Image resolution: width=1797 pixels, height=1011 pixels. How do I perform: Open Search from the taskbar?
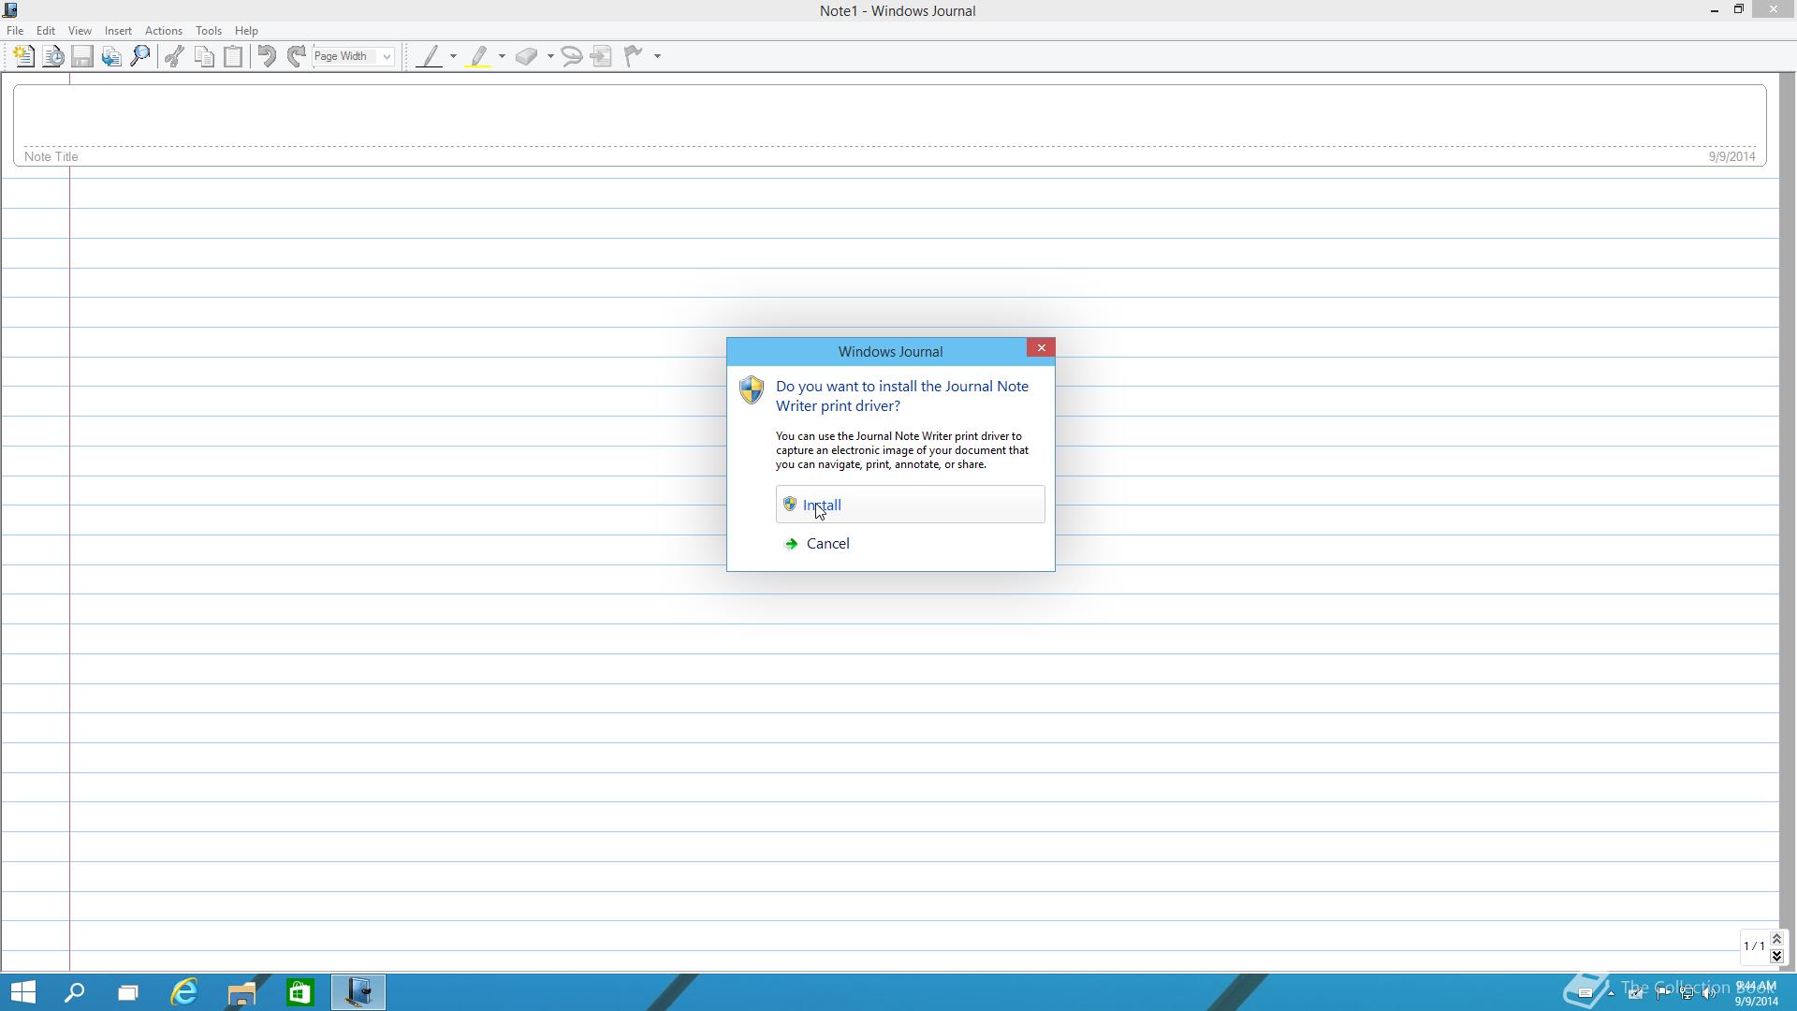point(74,992)
